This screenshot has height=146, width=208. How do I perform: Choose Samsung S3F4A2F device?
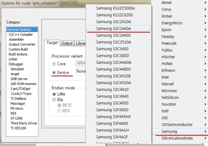pos(118,137)
